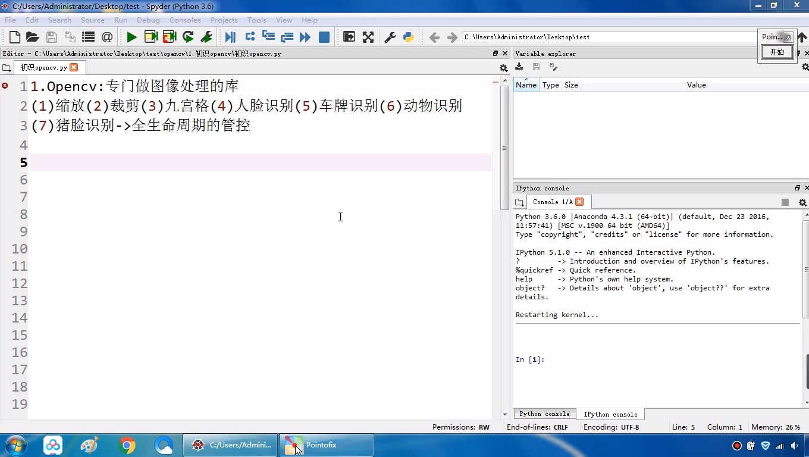Open the Preferences wrench icon
The height and width of the screenshot is (457, 809).
point(390,37)
